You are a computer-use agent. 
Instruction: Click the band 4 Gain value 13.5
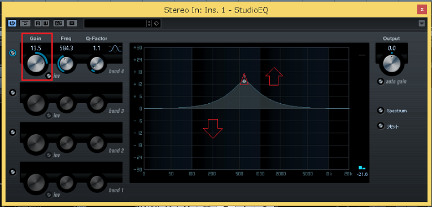coord(36,48)
